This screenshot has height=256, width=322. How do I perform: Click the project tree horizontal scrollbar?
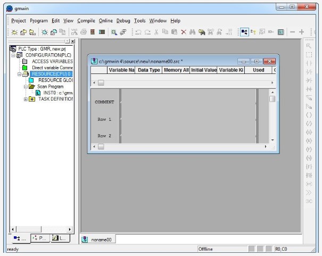(40, 229)
